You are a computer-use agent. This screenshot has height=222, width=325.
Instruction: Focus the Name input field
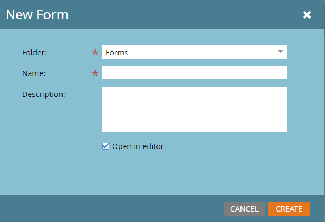(x=194, y=73)
